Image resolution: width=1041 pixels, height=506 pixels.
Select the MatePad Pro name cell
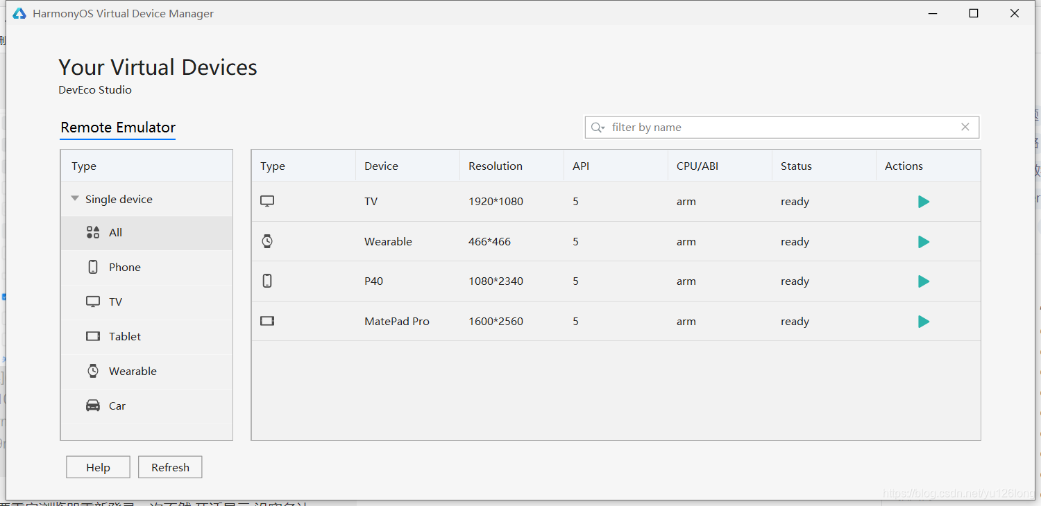(396, 322)
